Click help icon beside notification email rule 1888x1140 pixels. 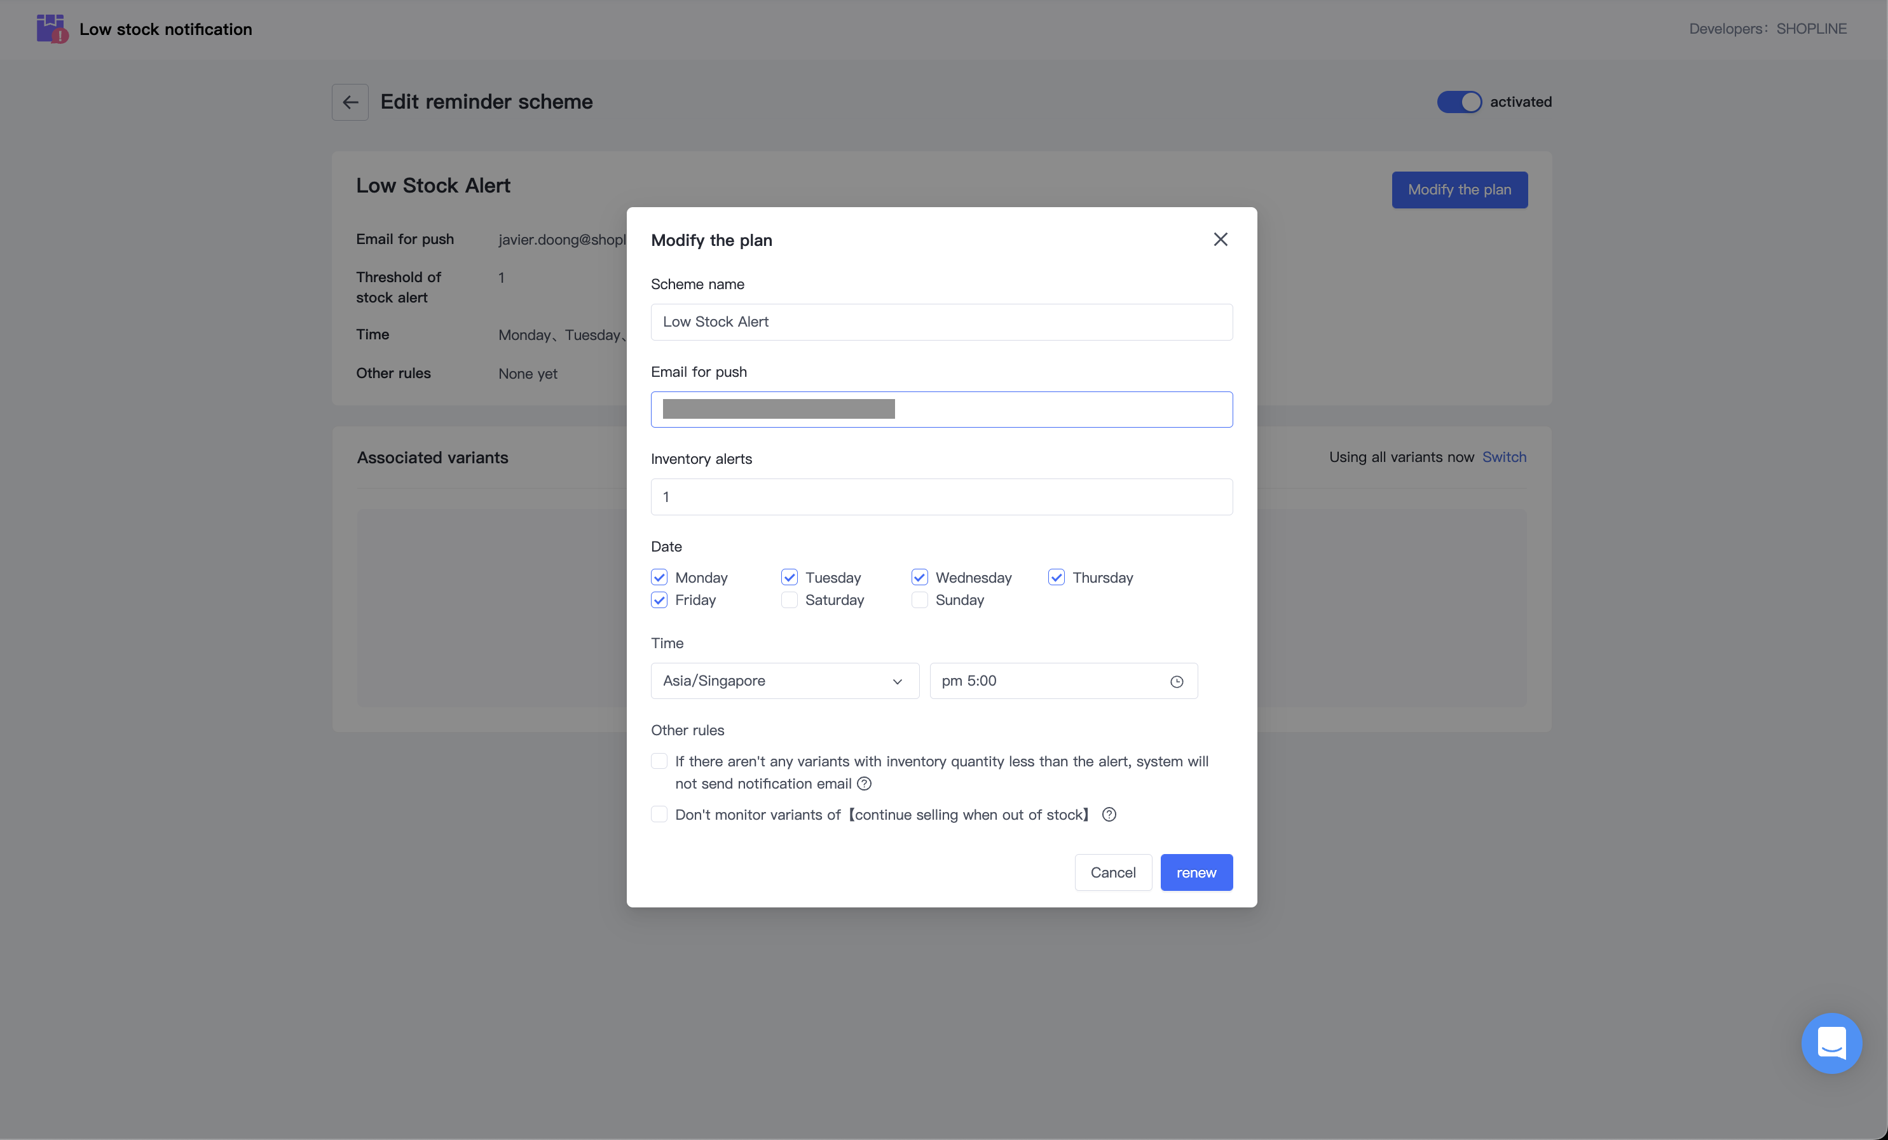(x=865, y=784)
